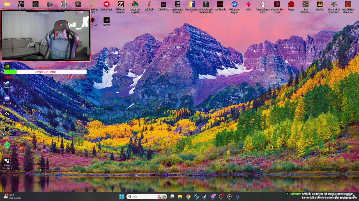Open the weather widget showing 16°C
This screenshot has width=359, height=201.
[x=12, y=197]
